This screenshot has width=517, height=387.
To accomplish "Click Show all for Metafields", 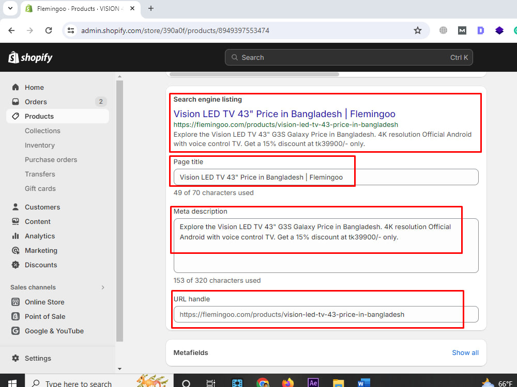I will click(465, 353).
